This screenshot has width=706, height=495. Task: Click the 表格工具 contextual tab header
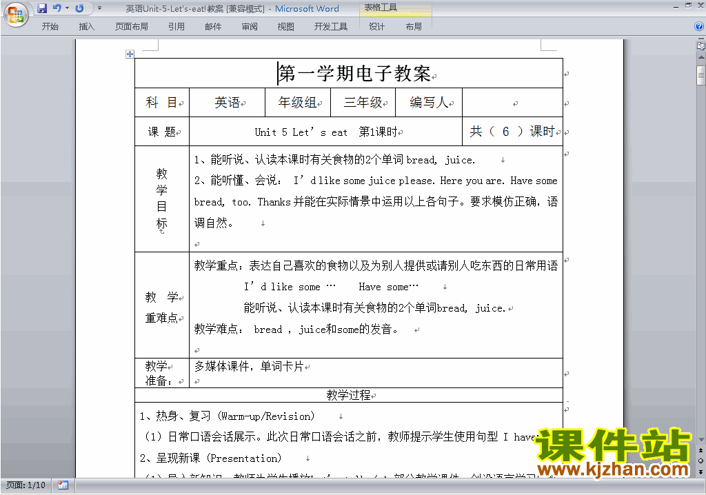click(381, 8)
